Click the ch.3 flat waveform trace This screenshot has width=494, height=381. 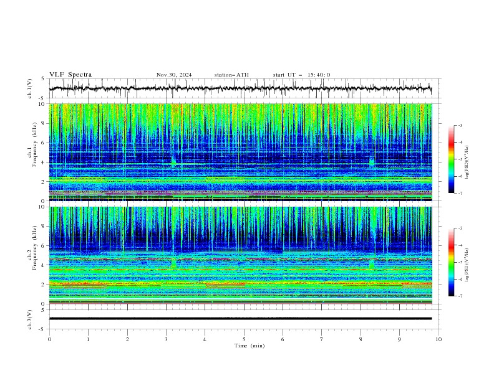click(x=240, y=319)
